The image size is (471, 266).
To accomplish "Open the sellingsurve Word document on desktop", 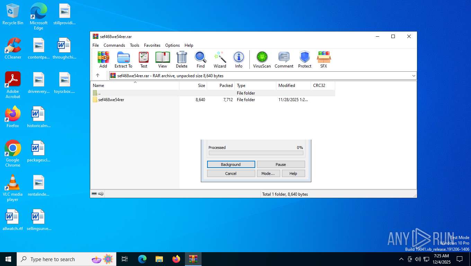I will tap(38, 220).
